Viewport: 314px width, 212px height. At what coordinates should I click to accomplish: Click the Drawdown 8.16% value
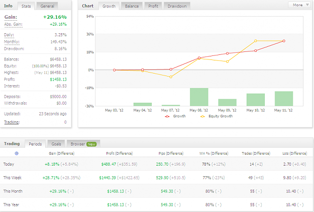[60, 49]
